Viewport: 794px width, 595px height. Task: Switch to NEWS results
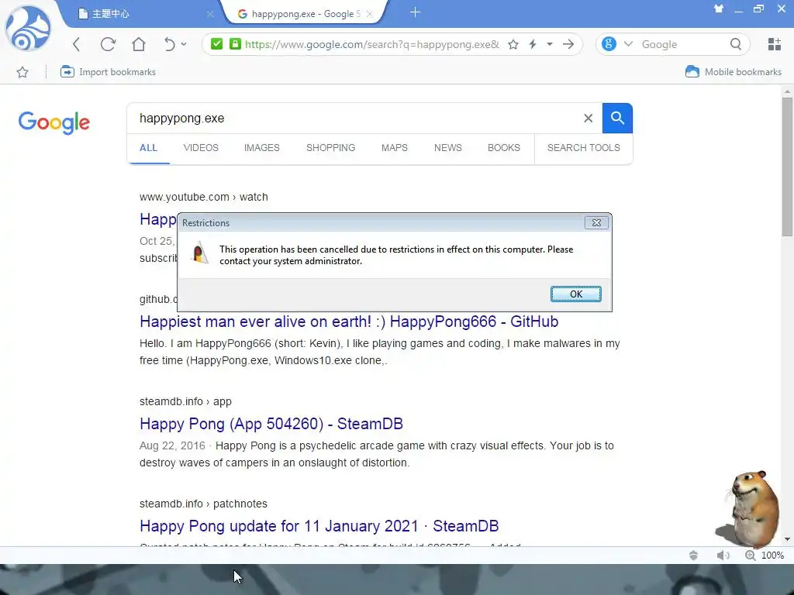448,148
